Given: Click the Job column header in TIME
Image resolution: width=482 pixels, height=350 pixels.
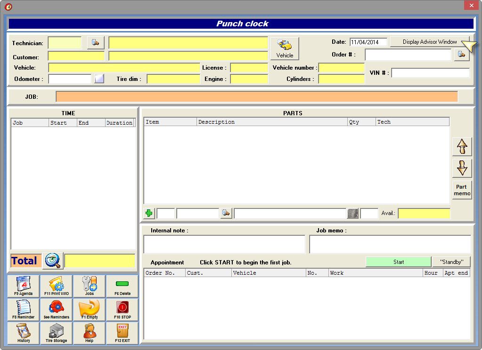Looking at the screenshot, I should point(30,123).
